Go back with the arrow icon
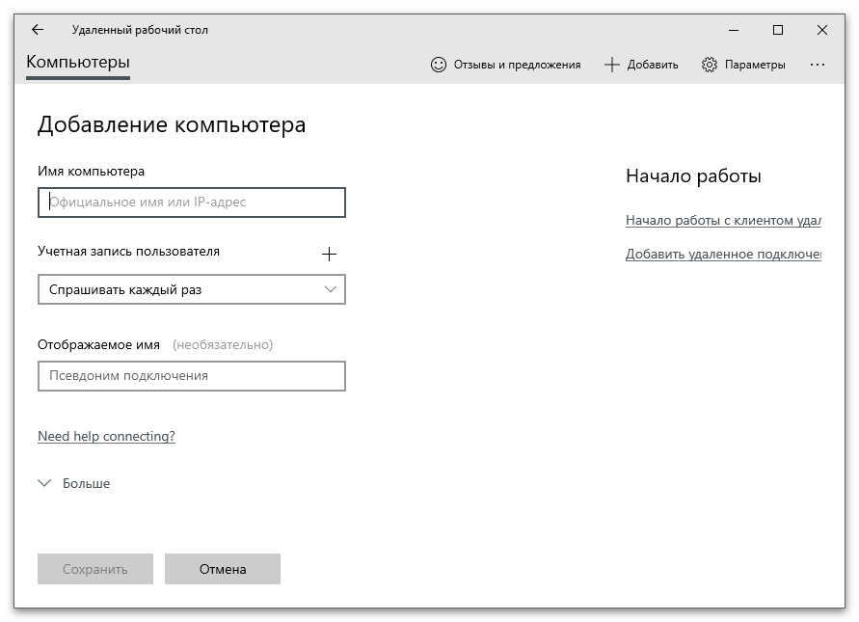The width and height of the screenshot is (859, 622). click(38, 30)
